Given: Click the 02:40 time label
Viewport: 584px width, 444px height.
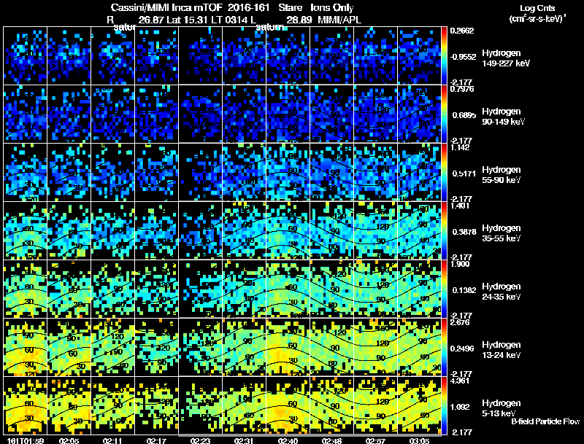Looking at the screenshot, I should tap(288, 441).
